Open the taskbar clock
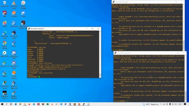 [x=180, y=104]
